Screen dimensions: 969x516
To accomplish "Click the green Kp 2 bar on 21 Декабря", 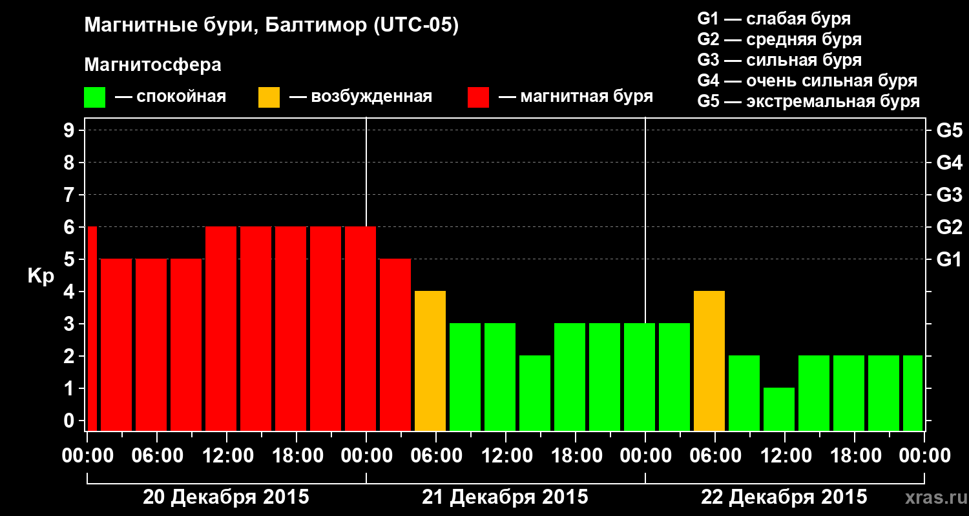I will coord(535,393).
